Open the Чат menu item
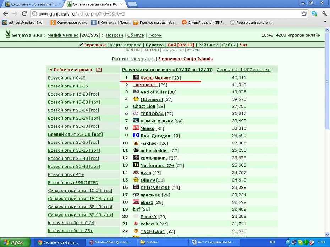Screen dimensions: 330x247 [243, 45]
